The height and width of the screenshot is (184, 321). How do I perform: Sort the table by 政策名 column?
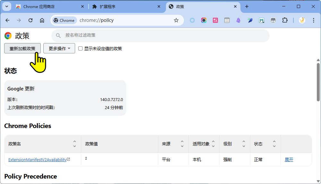pyautogui.click(x=74, y=144)
